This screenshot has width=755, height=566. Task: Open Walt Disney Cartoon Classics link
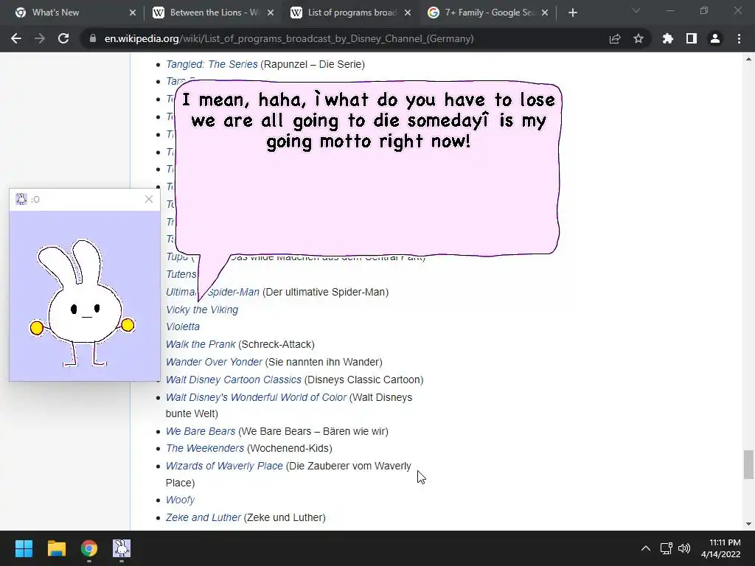234,380
